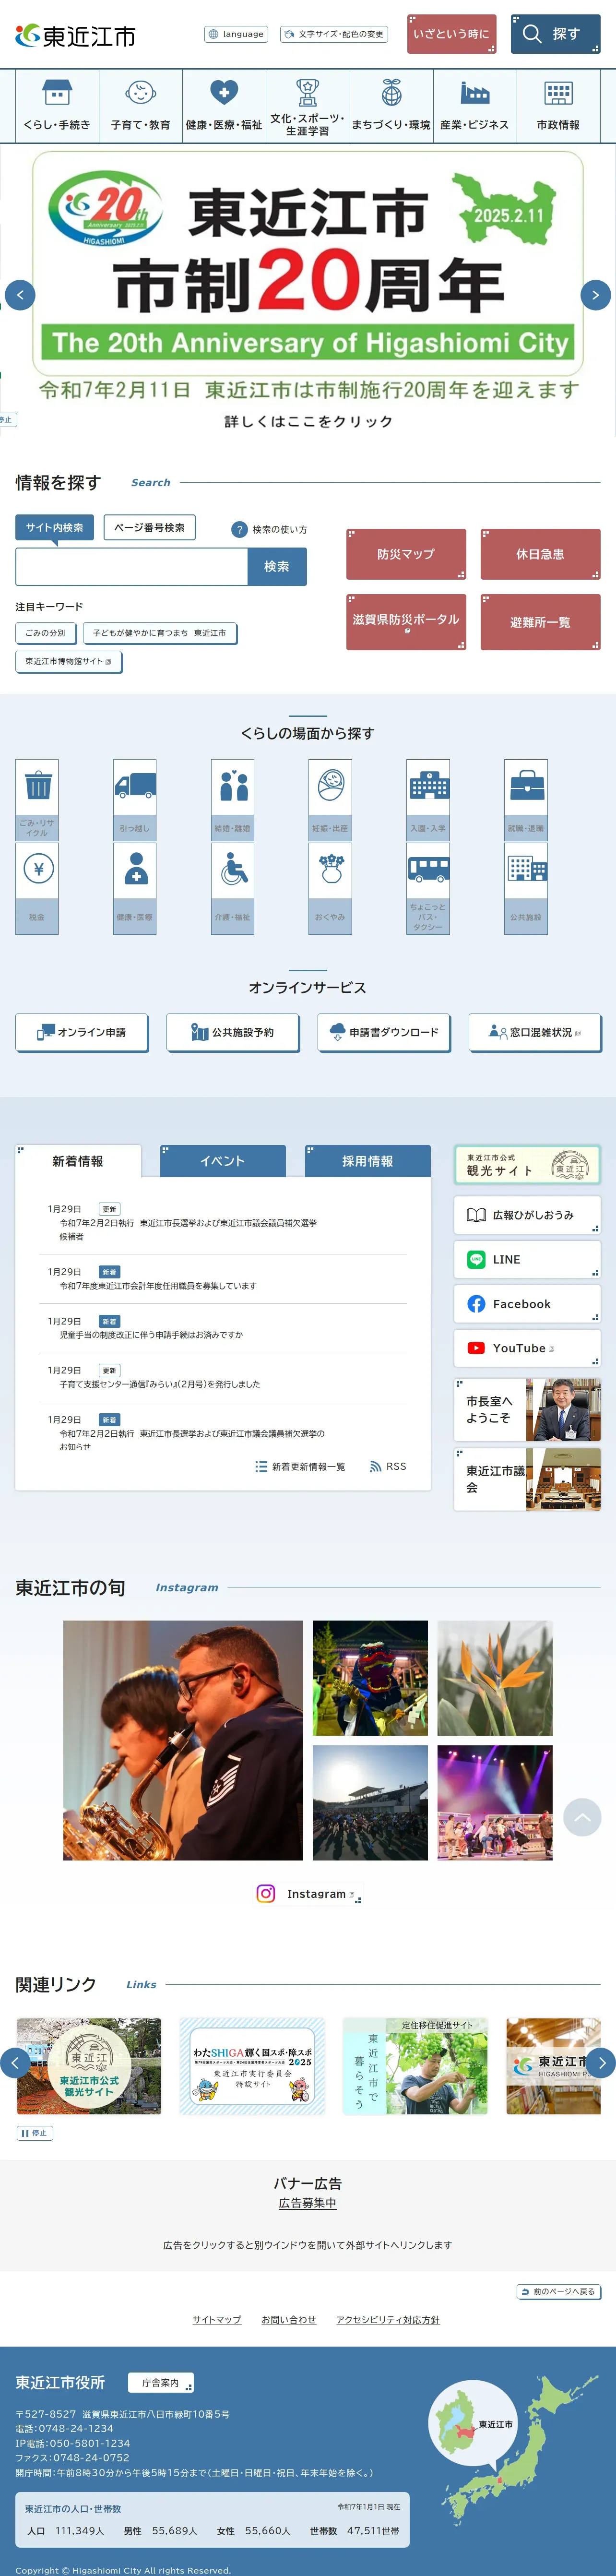Open the 防災マップ button

406,554
